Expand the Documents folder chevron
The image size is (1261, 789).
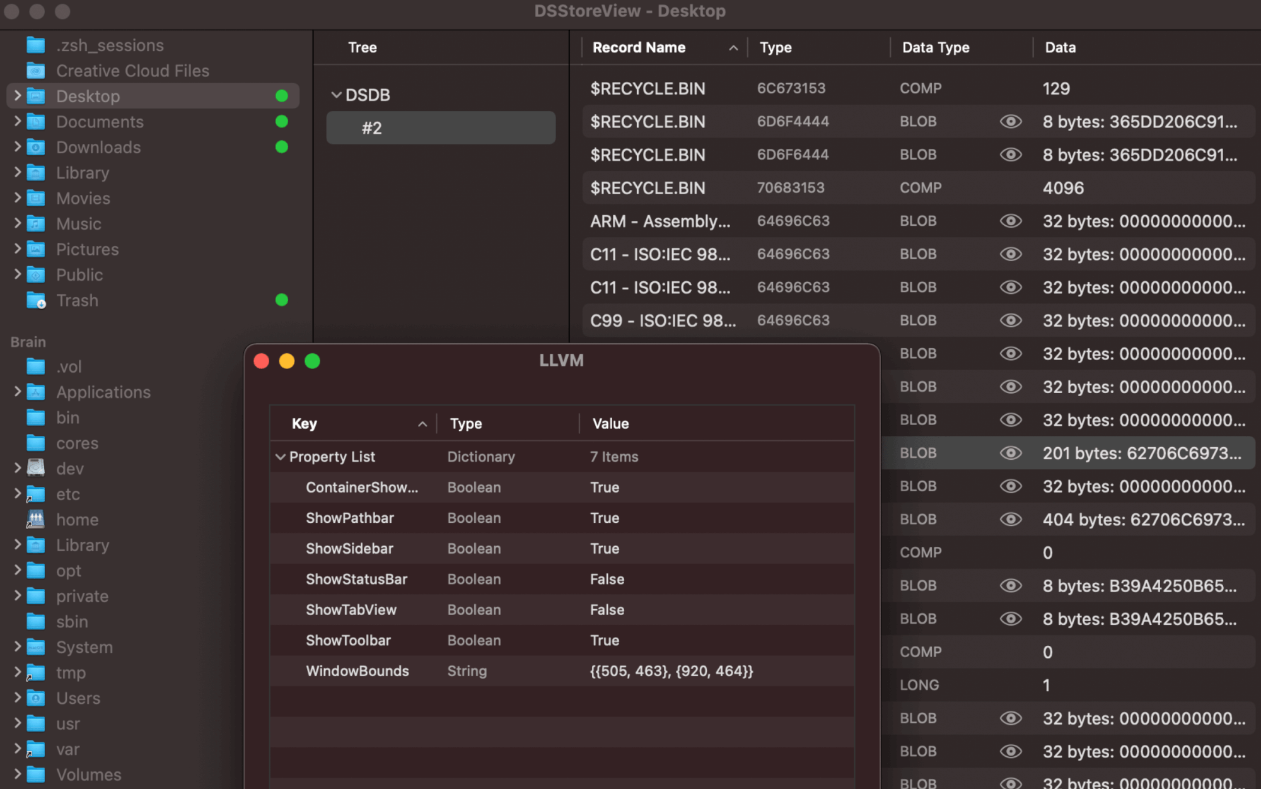18,121
